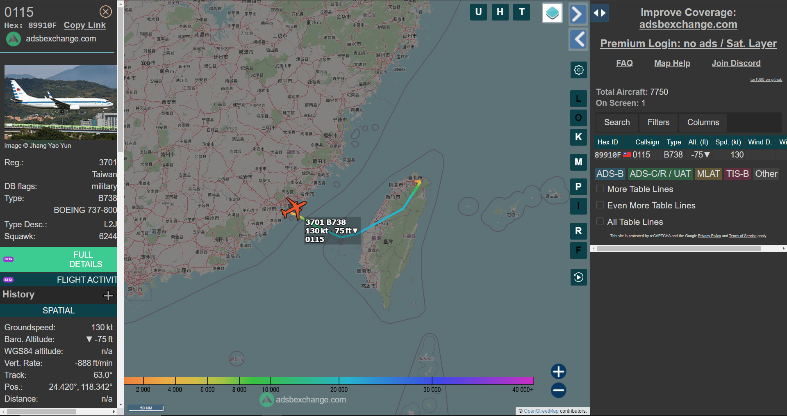The image size is (787, 416).
Task: Click the info panel horizontal scrollbar
Action: click(41, 411)
